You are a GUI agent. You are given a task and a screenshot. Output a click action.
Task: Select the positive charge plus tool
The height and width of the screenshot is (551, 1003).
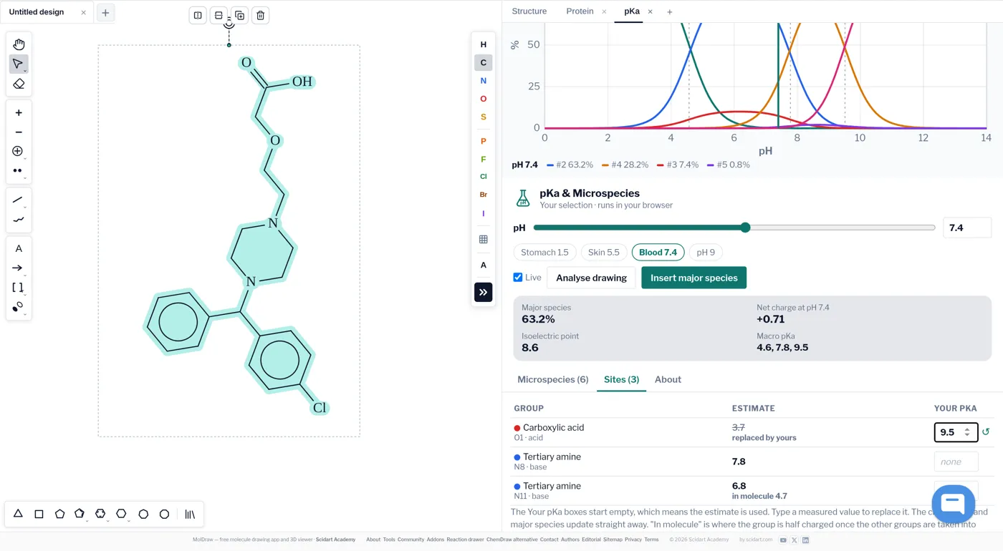19,112
